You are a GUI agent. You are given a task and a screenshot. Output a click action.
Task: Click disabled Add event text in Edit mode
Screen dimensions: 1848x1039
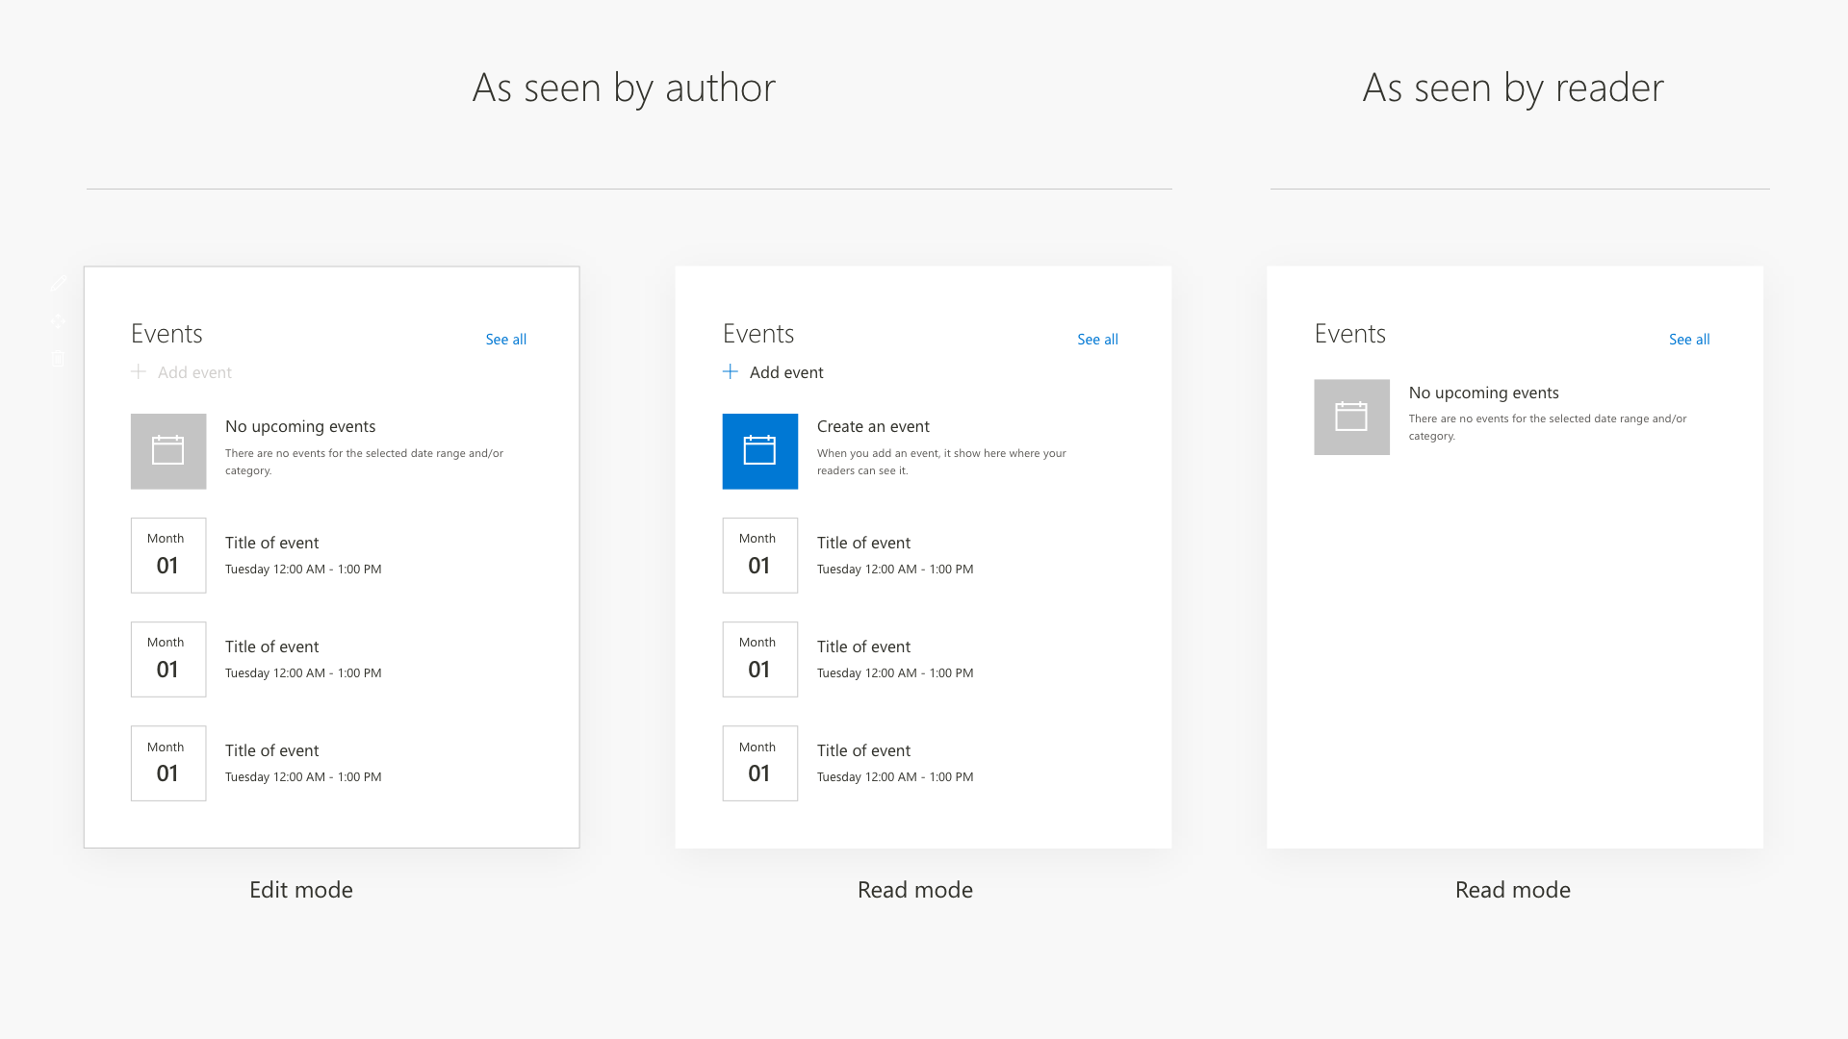point(194,372)
